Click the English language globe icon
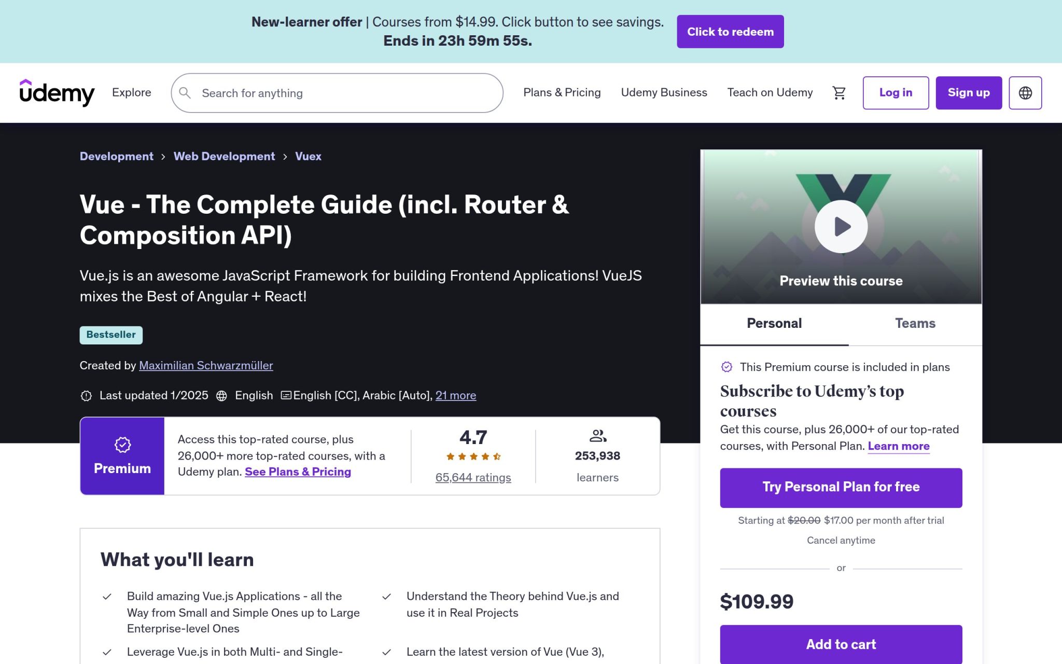 pyautogui.click(x=221, y=396)
